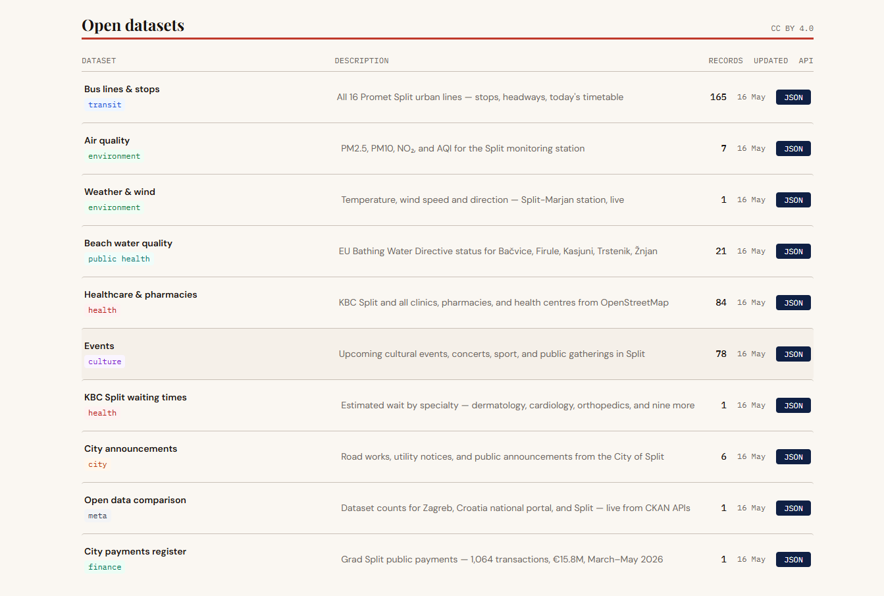
Task: Click the API column header
Action: click(806, 61)
